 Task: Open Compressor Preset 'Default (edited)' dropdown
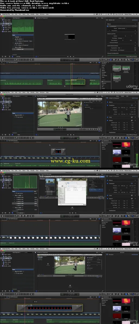click(x=122, y=28)
